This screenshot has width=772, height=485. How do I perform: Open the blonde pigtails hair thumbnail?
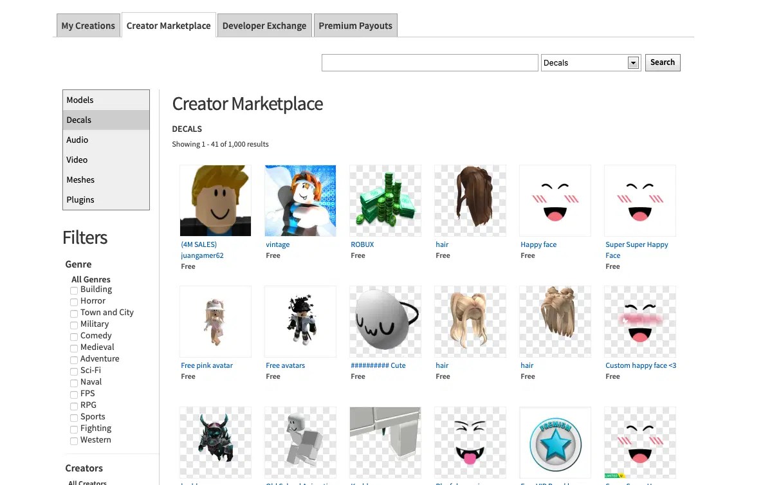click(x=470, y=322)
